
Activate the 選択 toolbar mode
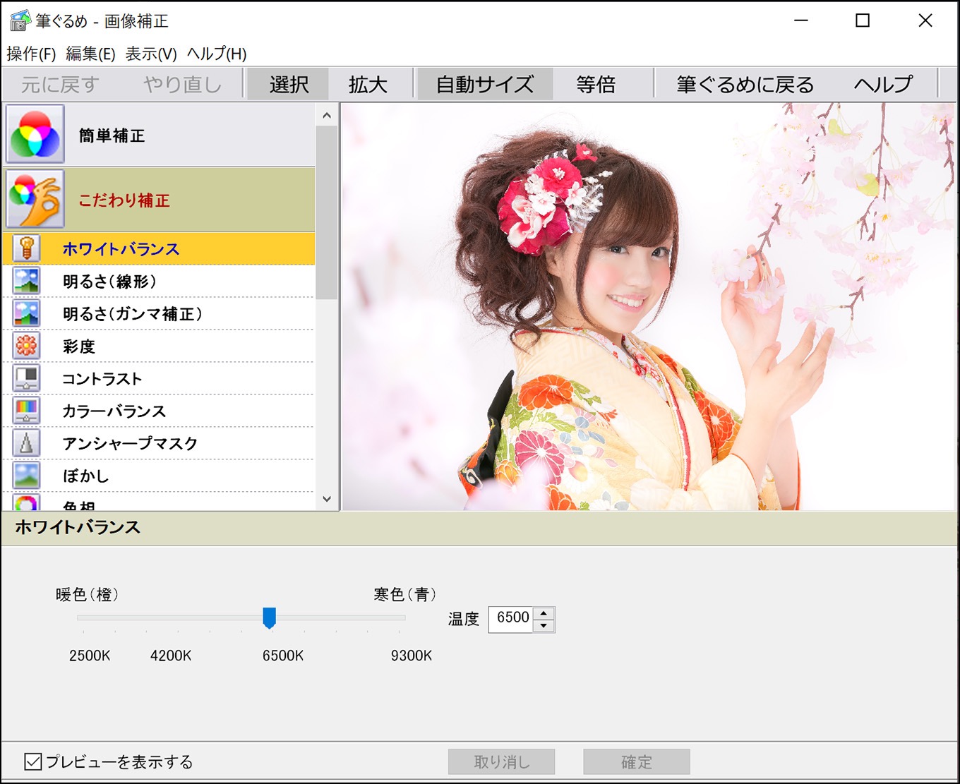(289, 85)
